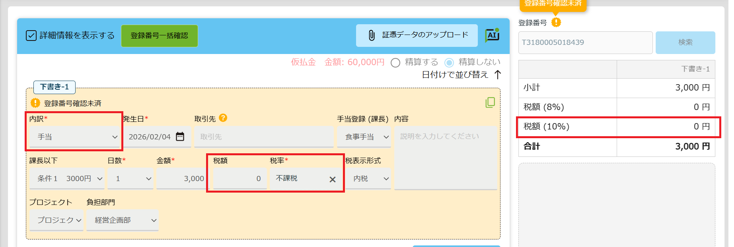Screen dimensions: 734x247
Task: Open the 内訳 dropdown showing 手当
Action: [74, 137]
